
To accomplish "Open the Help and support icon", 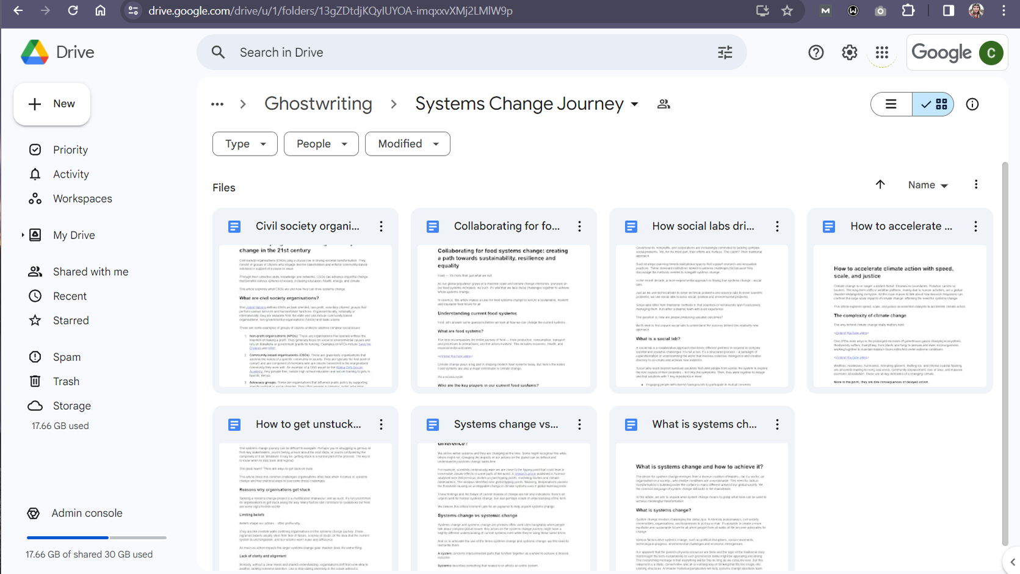I will [x=816, y=52].
